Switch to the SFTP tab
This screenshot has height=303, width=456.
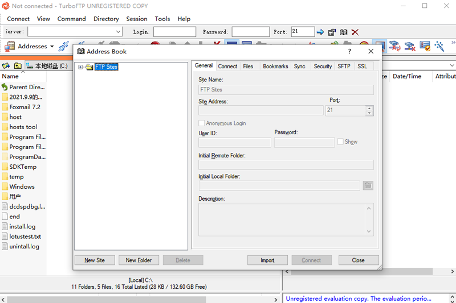pyautogui.click(x=344, y=67)
